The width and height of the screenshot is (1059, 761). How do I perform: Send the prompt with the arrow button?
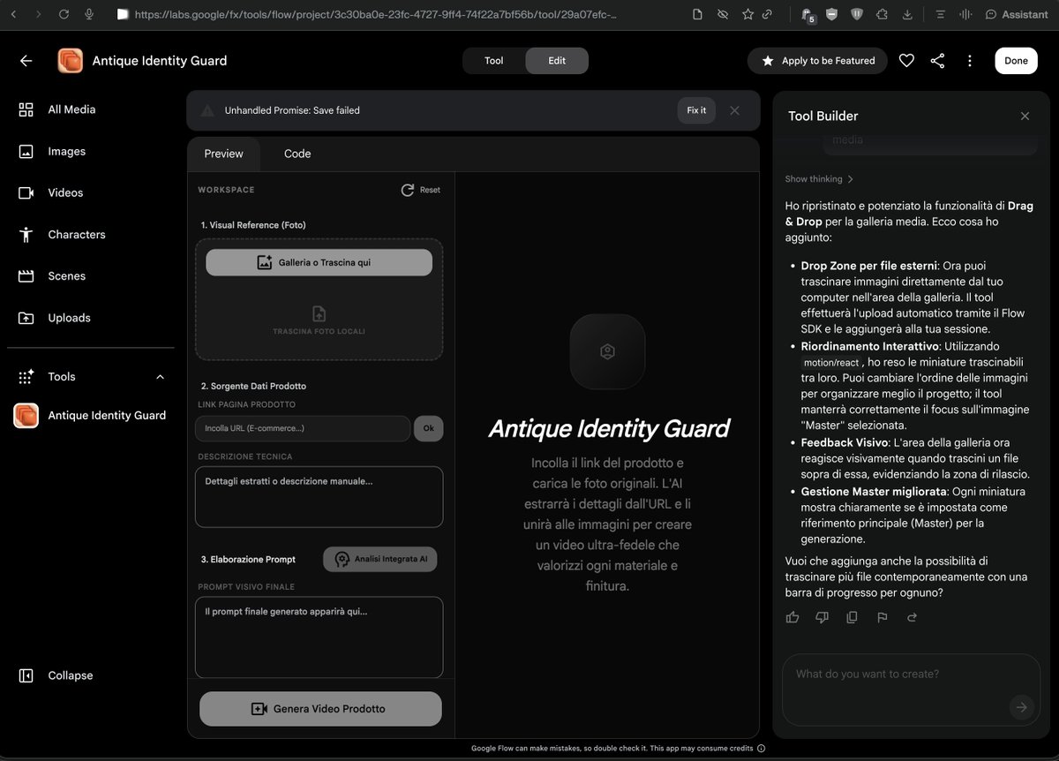tap(1021, 707)
